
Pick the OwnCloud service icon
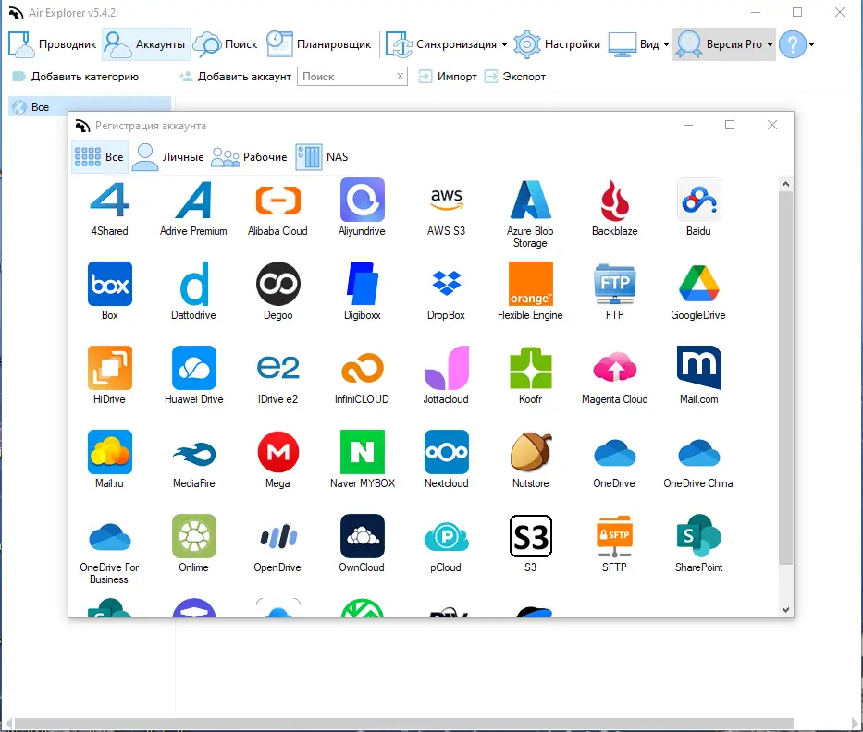(362, 536)
